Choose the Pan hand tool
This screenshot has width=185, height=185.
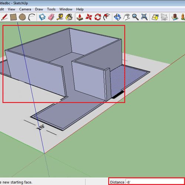(x=127, y=17)
